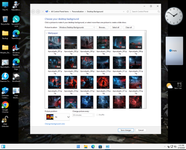Go to Personalization in the breadcrumb

(x=78, y=12)
